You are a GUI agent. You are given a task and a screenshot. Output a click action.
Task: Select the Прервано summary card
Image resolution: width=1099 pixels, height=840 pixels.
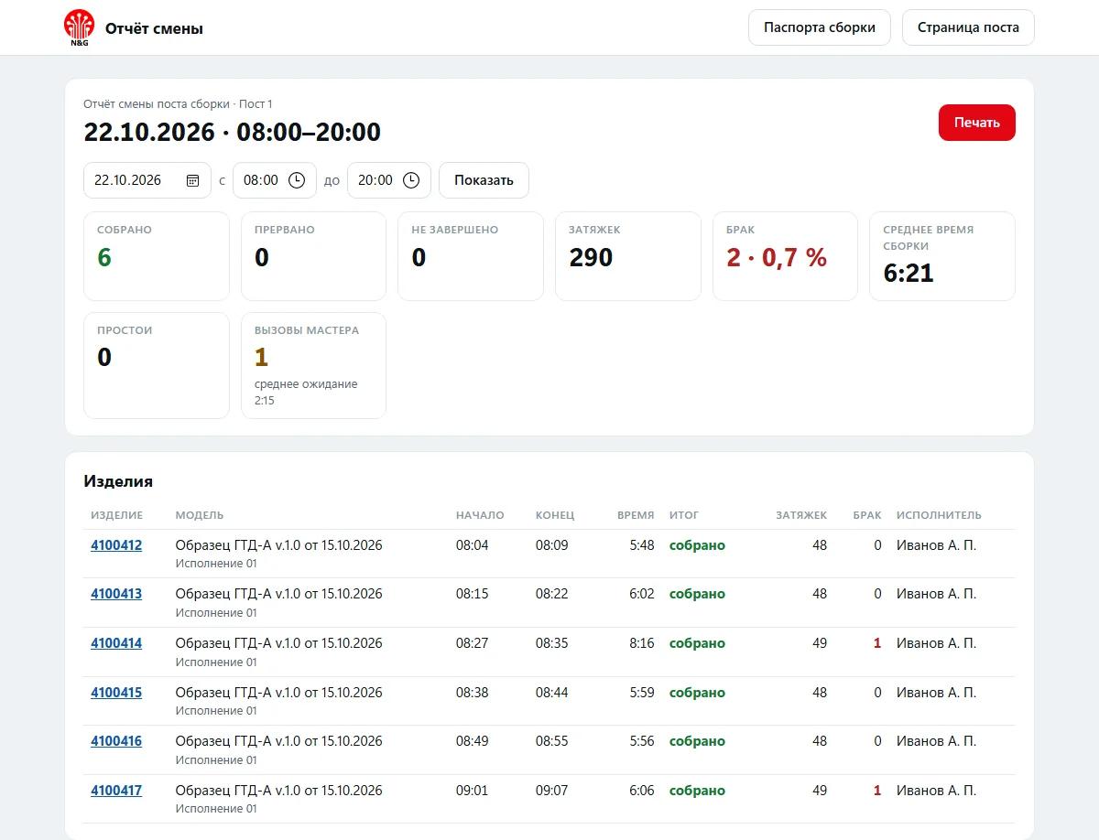click(313, 256)
